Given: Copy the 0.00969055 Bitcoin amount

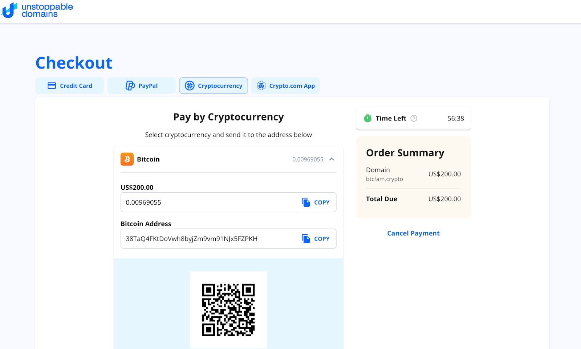Looking at the screenshot, I should [316, 202].
